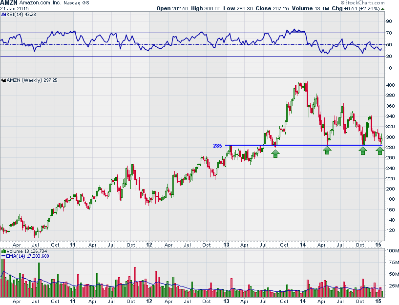The height and width of the screenshot is (305, 399).
Task: Click the blue 285 support level label
Action: 217,146
